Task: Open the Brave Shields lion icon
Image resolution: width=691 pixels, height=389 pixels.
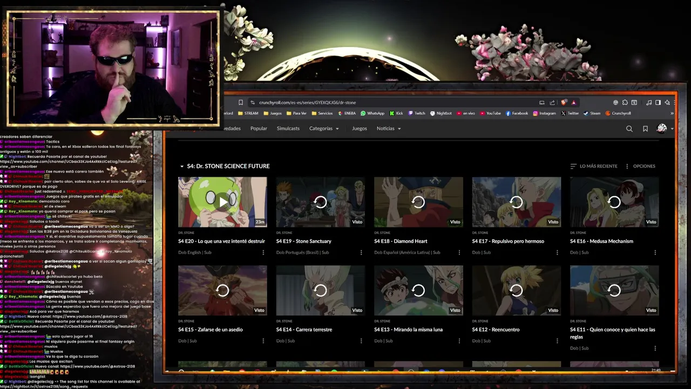Action: click(x=564, y=102)
